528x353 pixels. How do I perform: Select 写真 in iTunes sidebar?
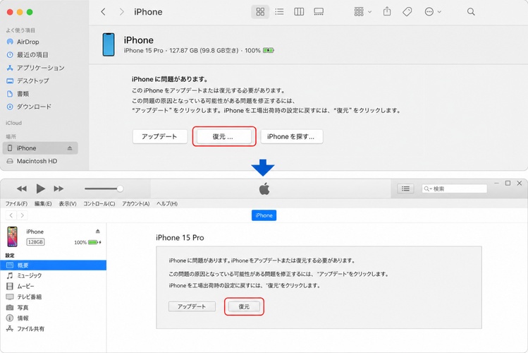point(53,308)
